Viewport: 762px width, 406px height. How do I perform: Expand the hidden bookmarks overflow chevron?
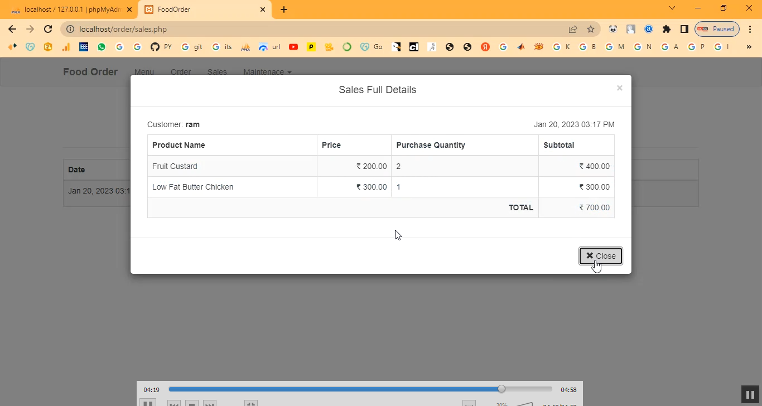point(749,47)
